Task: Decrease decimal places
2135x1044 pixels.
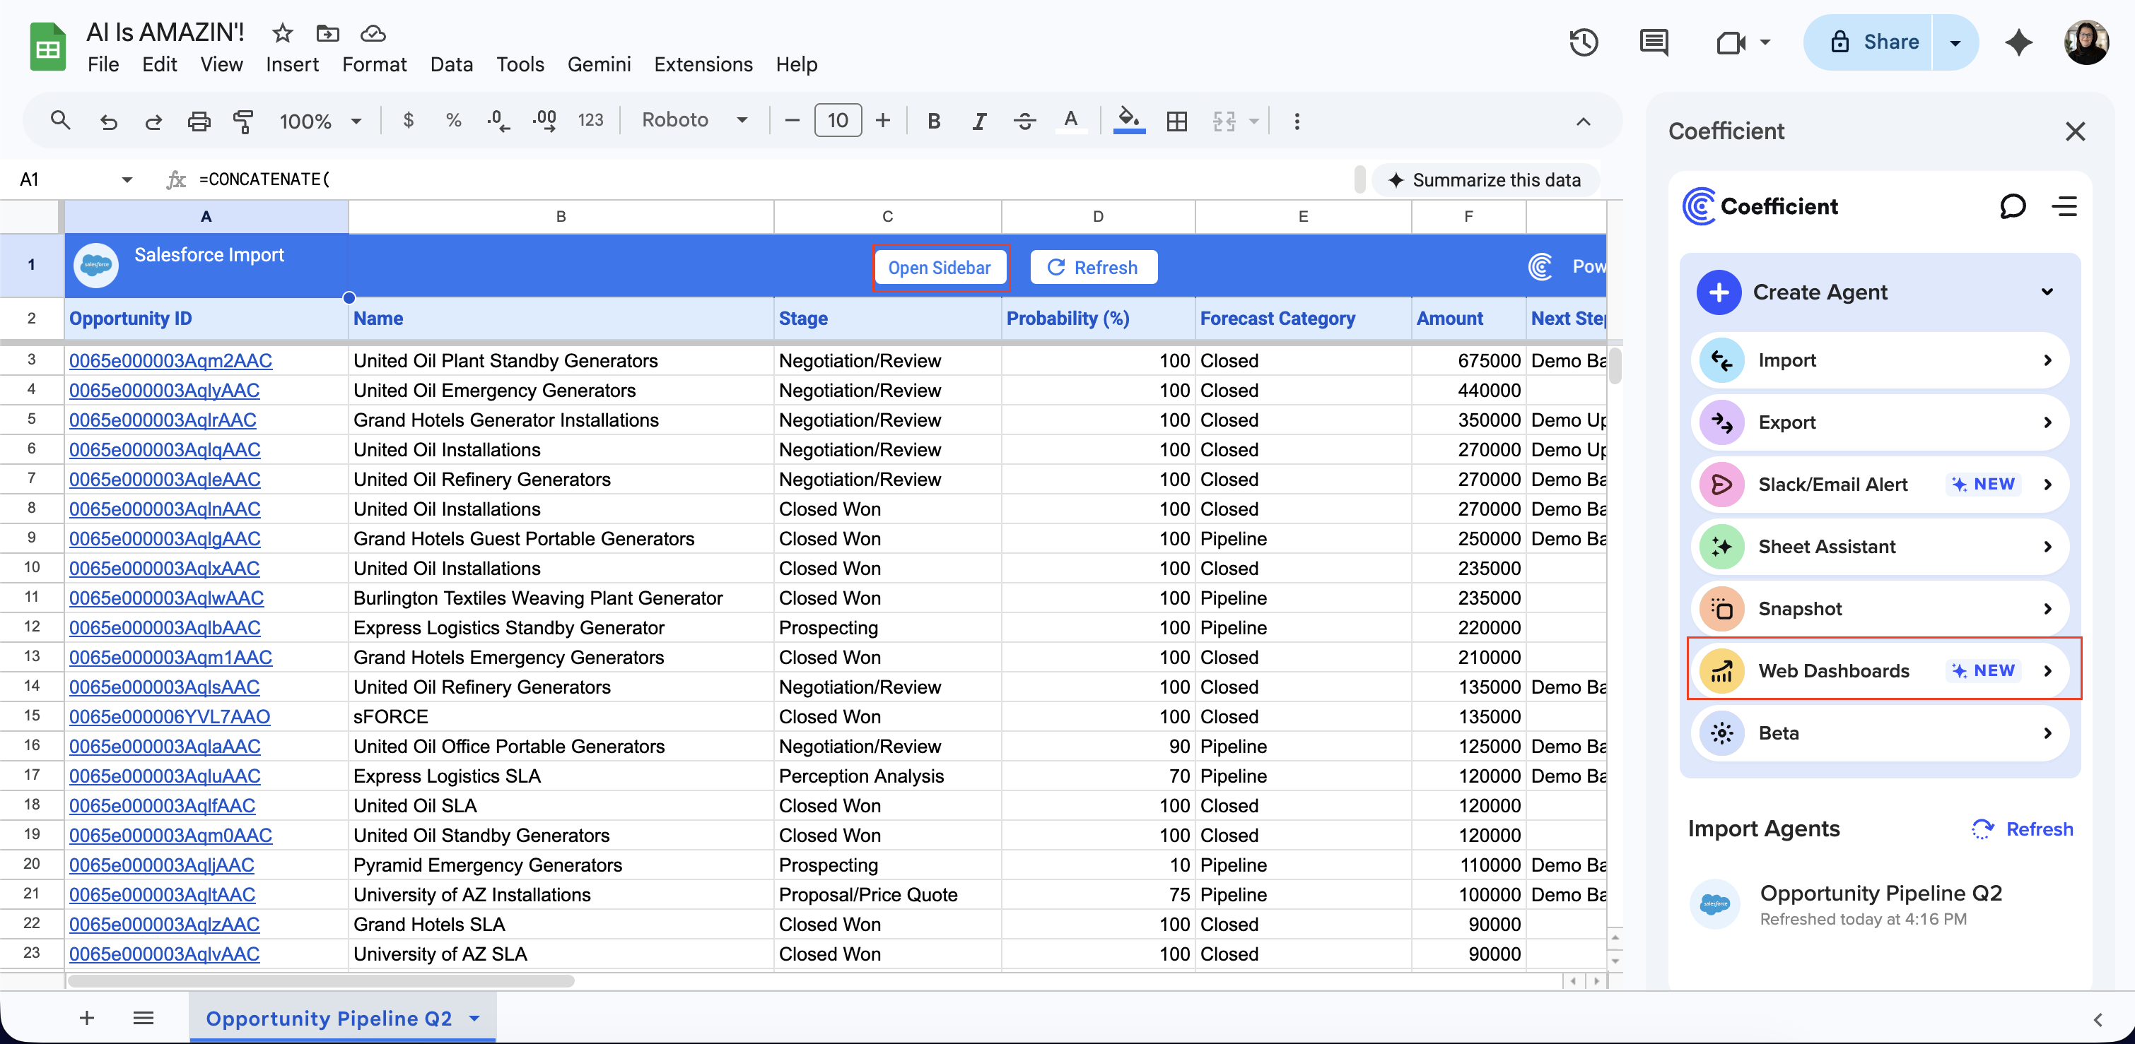Action: [498, 121]
